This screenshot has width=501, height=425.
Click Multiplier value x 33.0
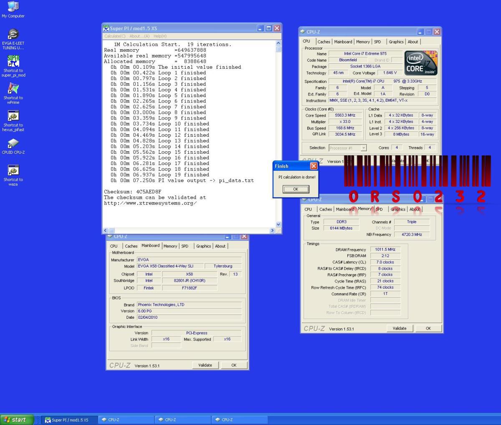click(x=345, y=122)
